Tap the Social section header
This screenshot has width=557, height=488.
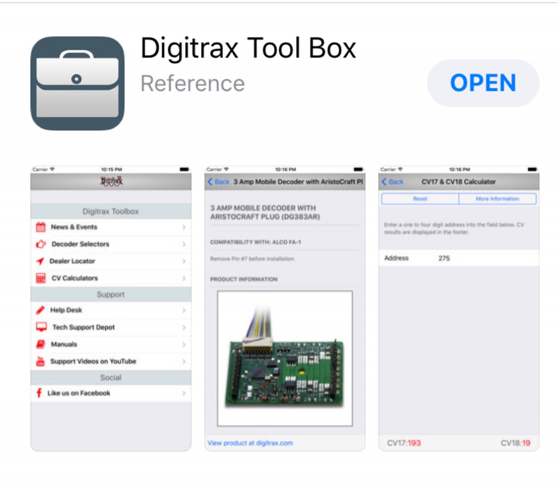pyautogui.click(x=111, y=378)
